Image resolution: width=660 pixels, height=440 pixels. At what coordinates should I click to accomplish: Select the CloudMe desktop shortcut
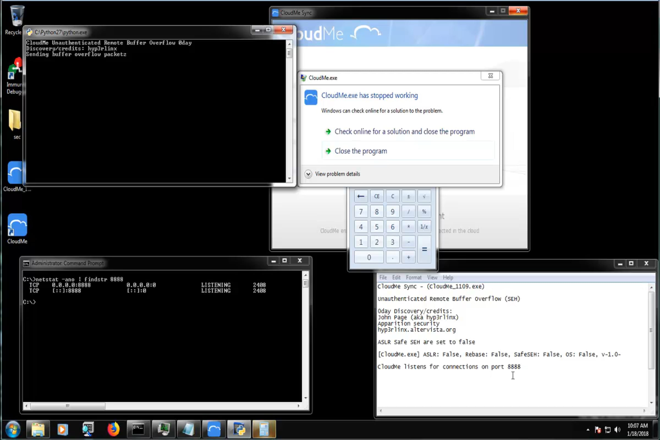17,229
